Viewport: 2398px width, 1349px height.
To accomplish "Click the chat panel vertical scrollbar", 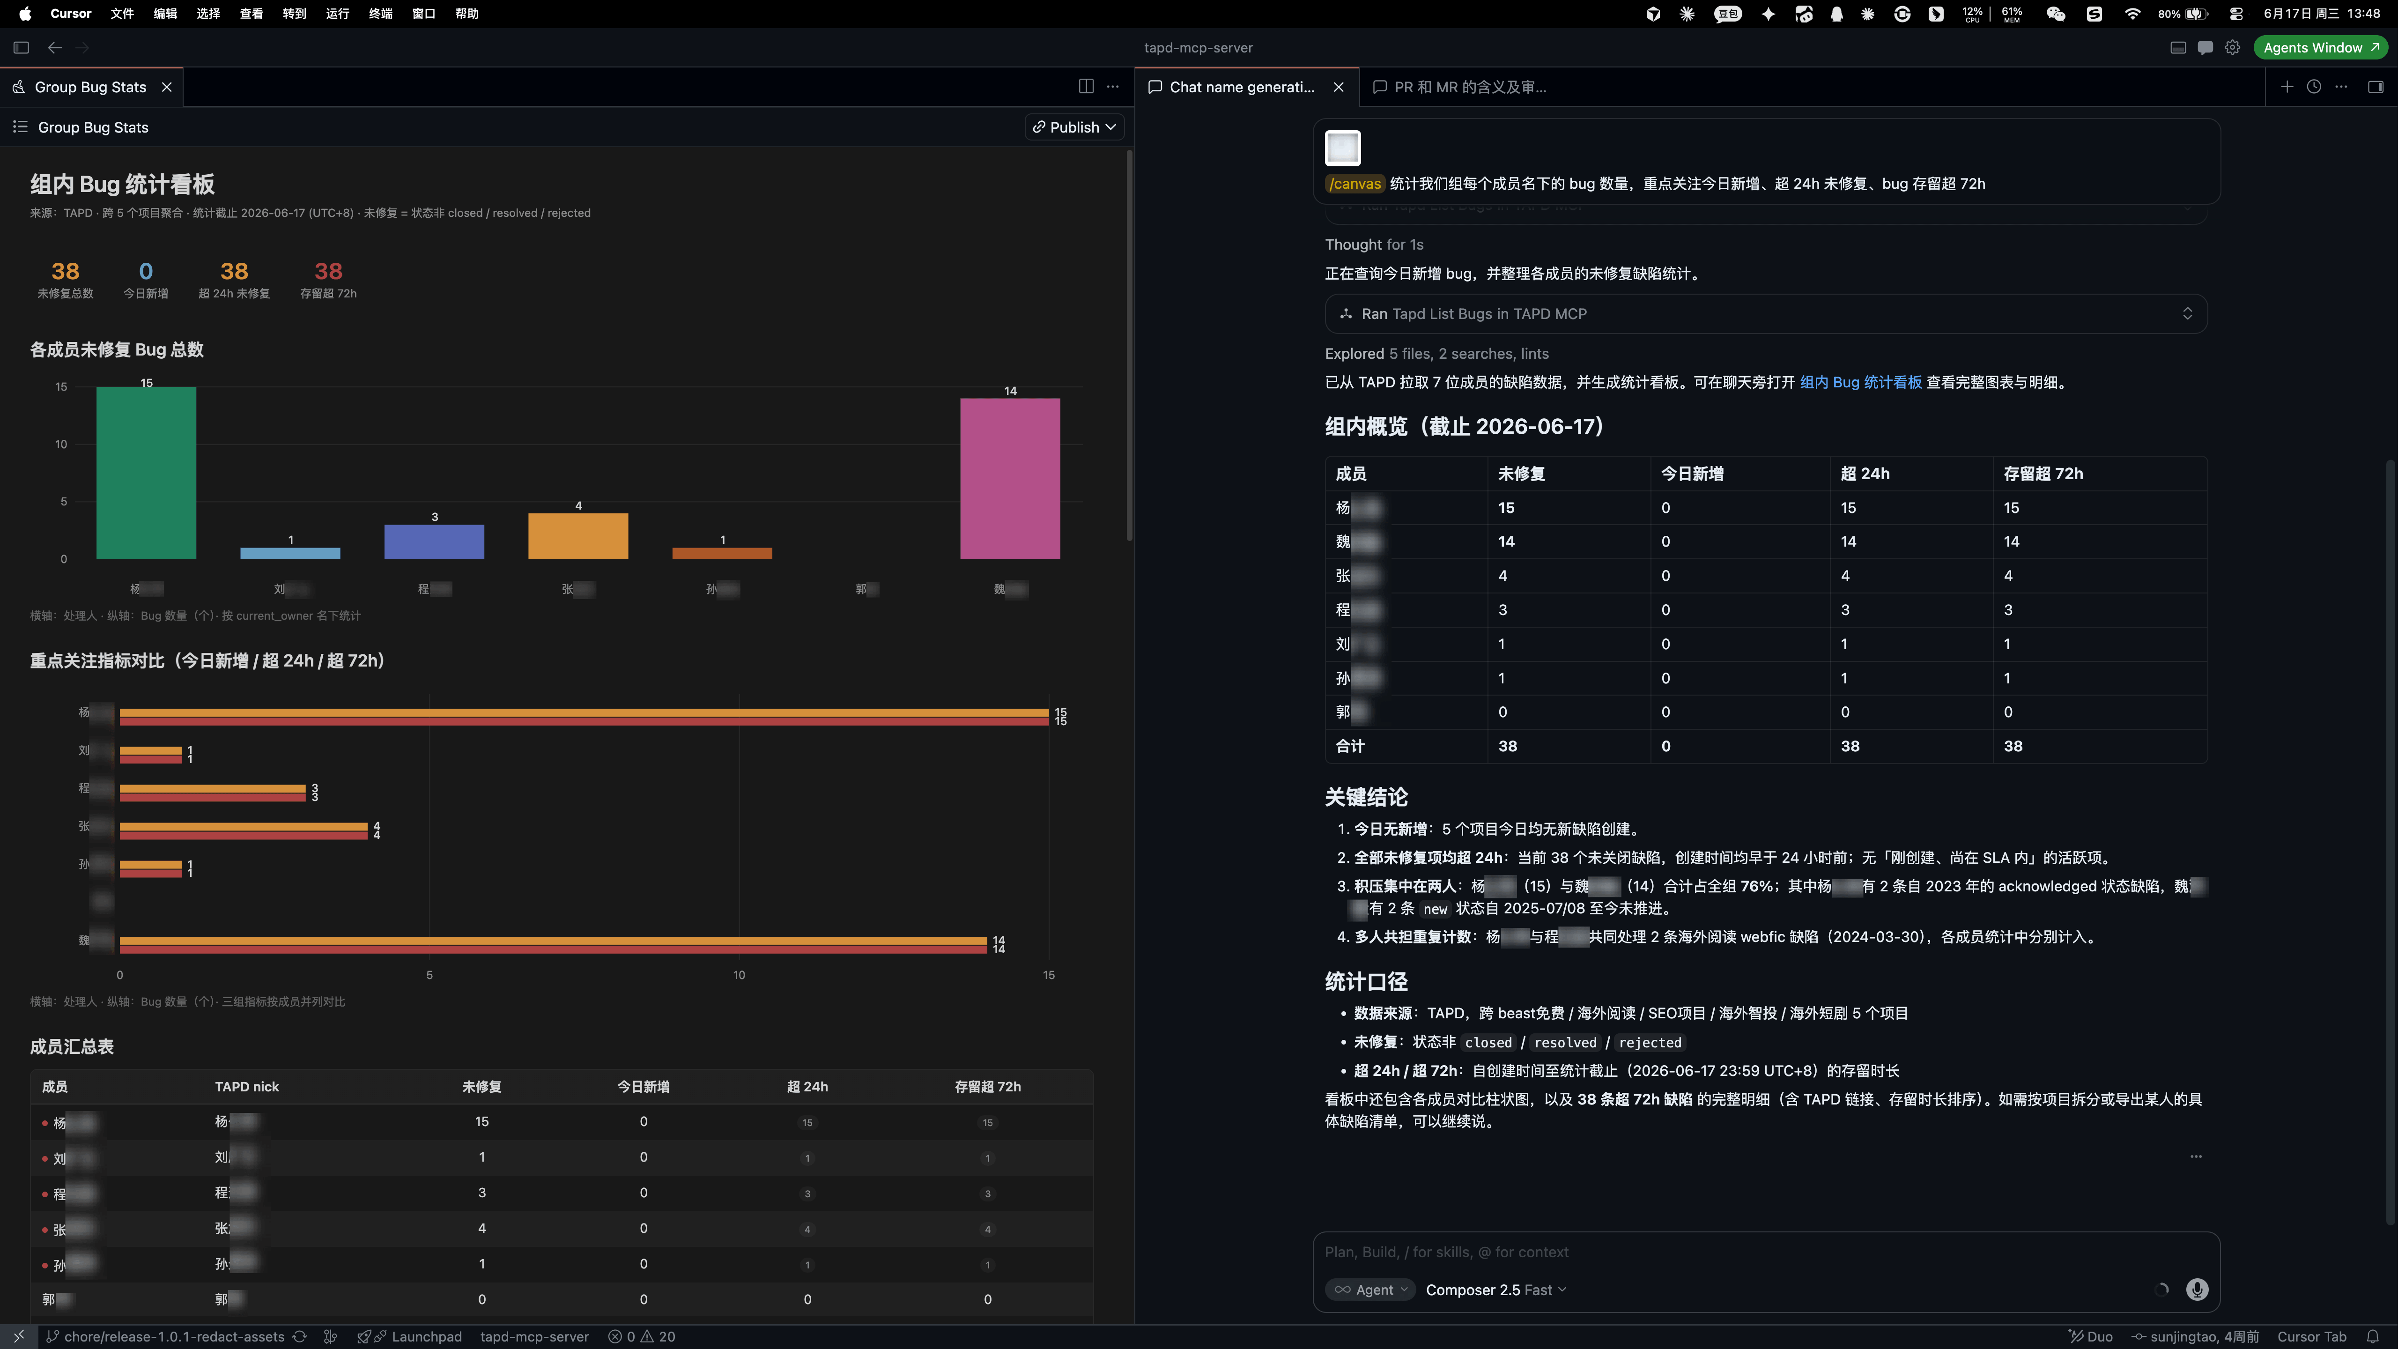I will tap(2390, 843).
